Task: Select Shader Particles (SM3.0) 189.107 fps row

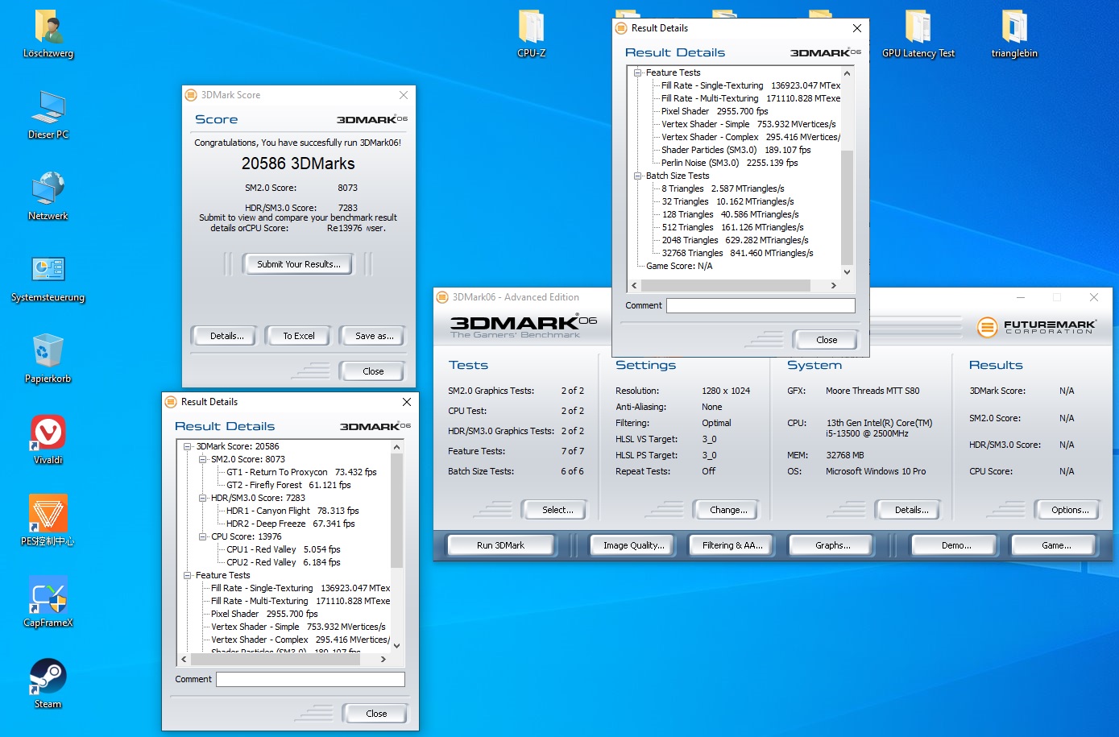Action: 736,150
